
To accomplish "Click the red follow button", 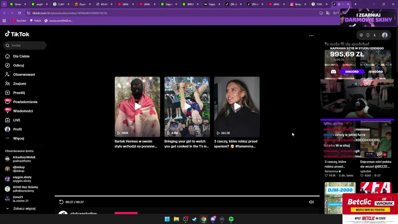I will [126, 213].
